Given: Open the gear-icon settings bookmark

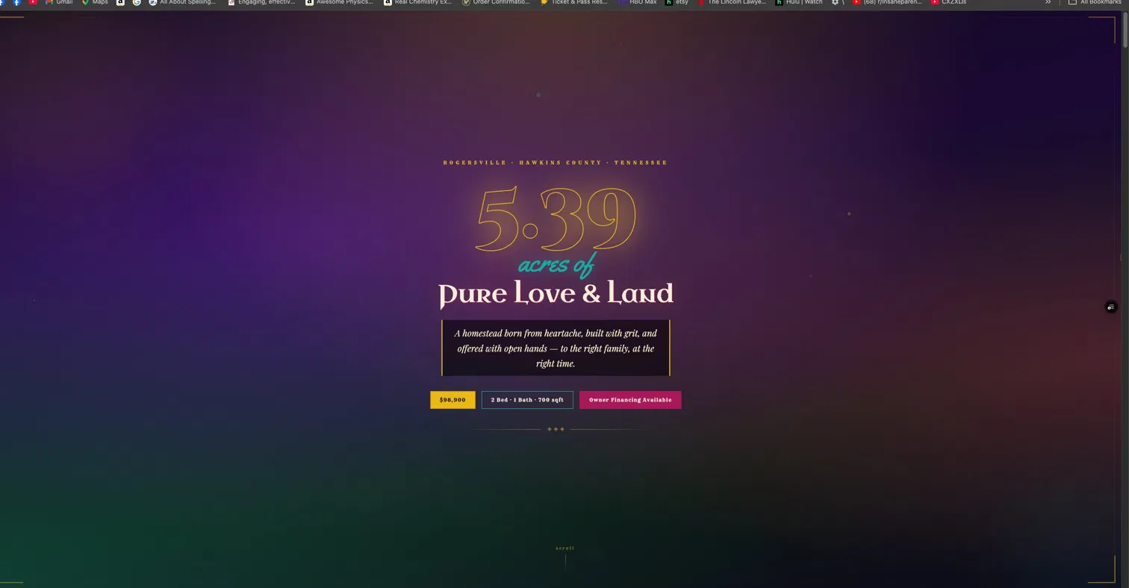Looking at the screenshot, I should coord(838,2).
